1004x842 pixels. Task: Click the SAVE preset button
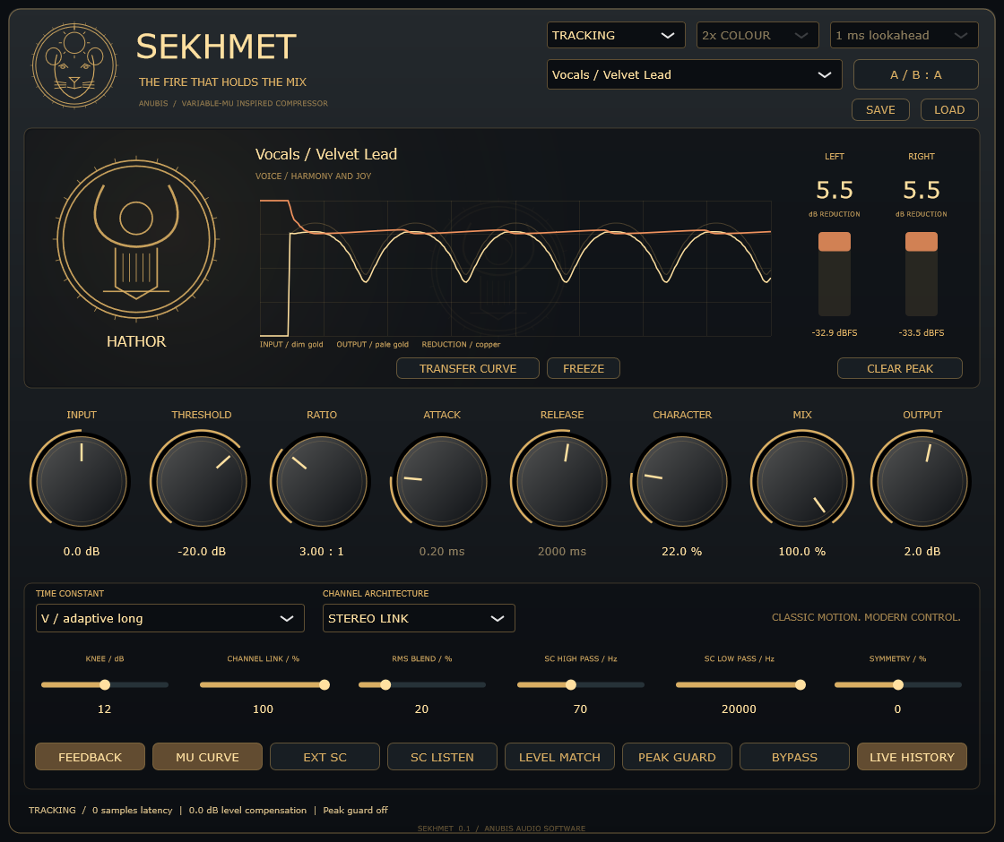coord(880,110)
